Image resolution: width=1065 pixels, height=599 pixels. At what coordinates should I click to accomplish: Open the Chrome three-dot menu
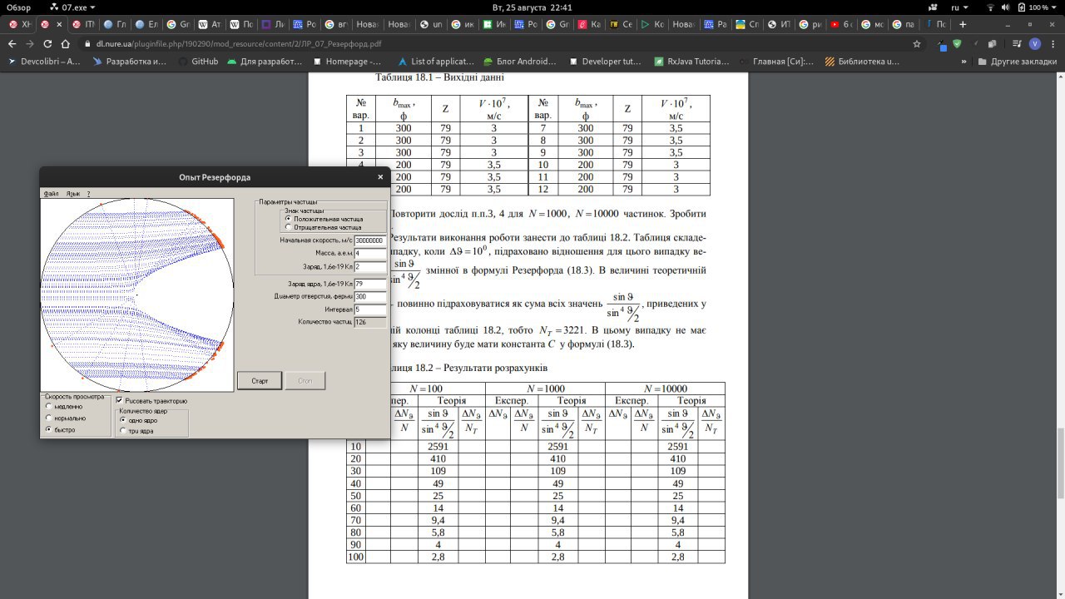(1053, 43)
